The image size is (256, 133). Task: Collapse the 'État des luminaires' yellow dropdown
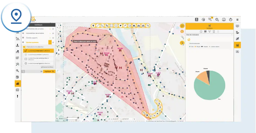pos(50,42)
